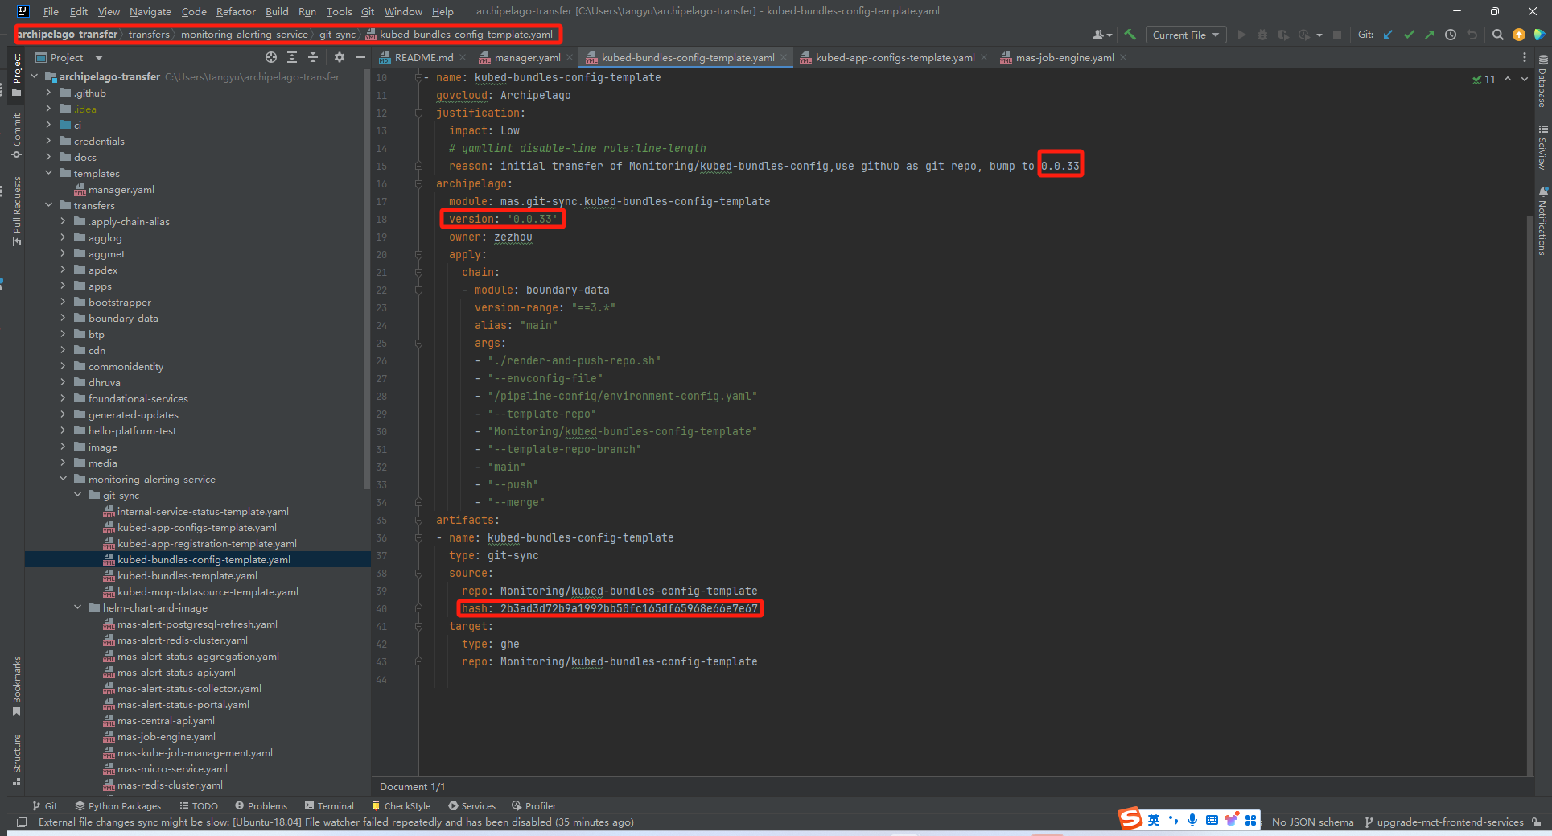This screenshot has width=1552, height=836.
Task: Open the Terminal tool window
Action: click(330, 805)
